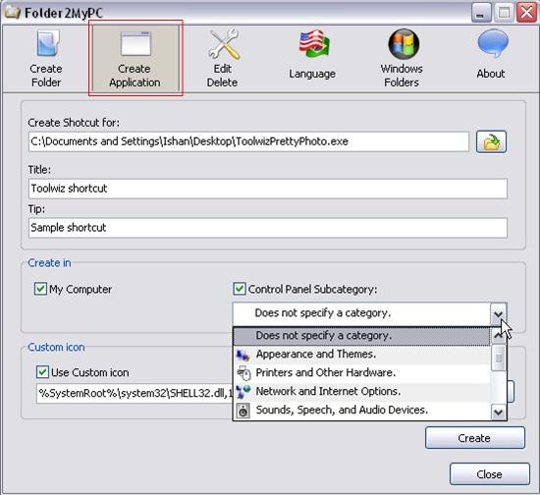Open Language settings flag icon

pos(313,44)
